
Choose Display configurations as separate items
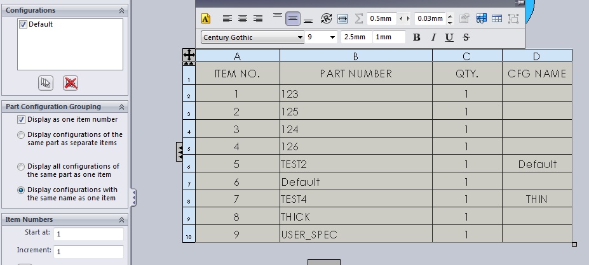[x=21, y=135]
